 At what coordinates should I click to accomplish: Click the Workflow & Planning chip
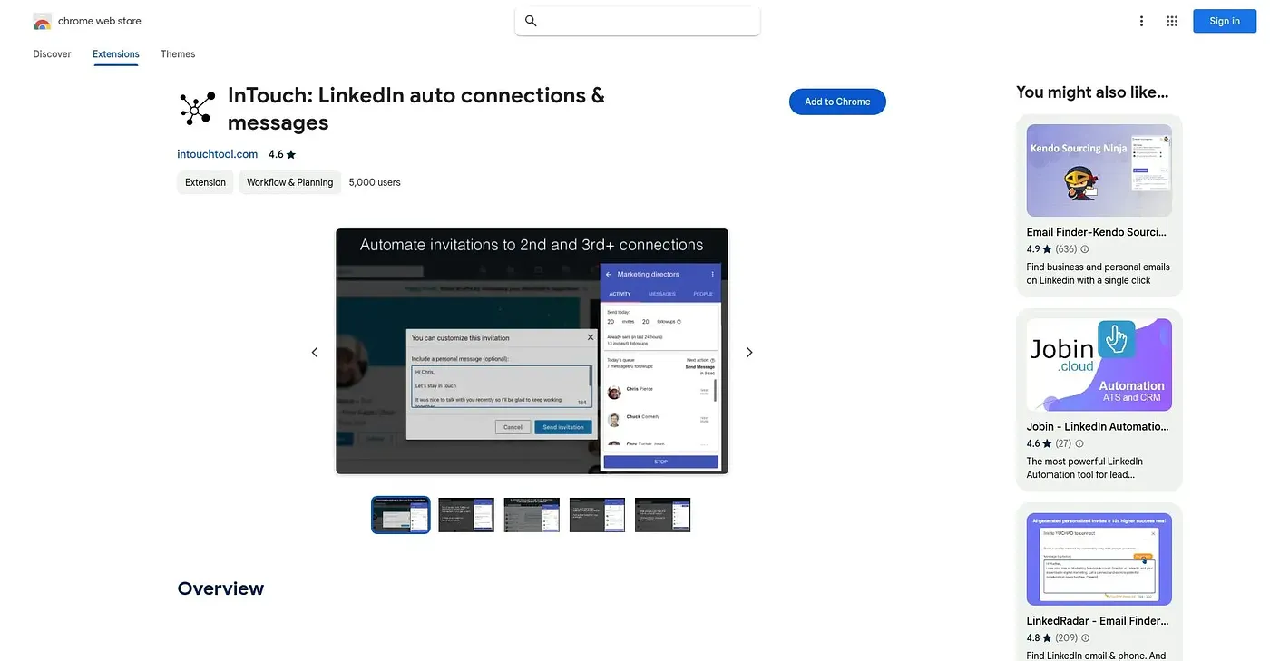click(290, 182)
